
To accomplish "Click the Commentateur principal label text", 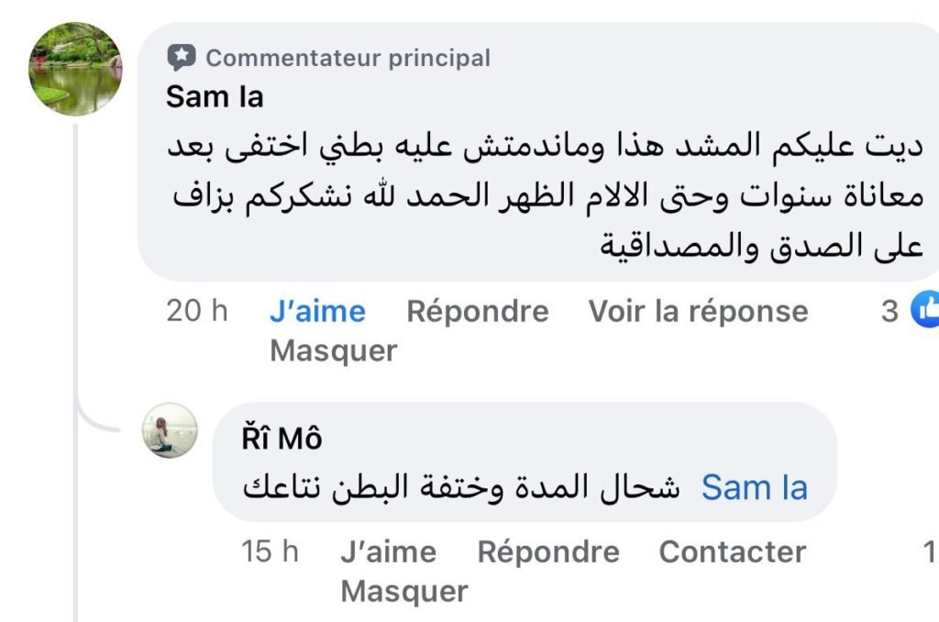I will [x=348, y=59].
